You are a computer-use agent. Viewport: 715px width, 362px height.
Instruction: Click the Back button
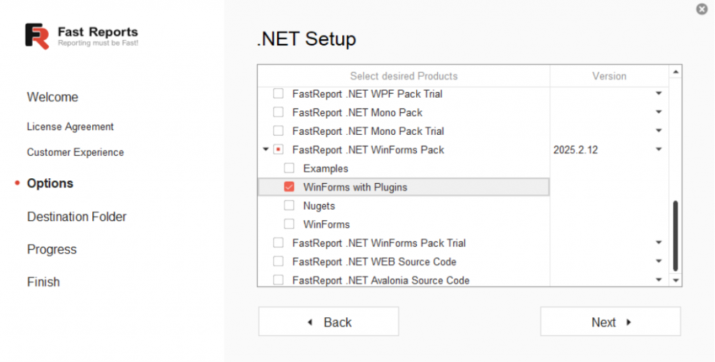point(328,322)
